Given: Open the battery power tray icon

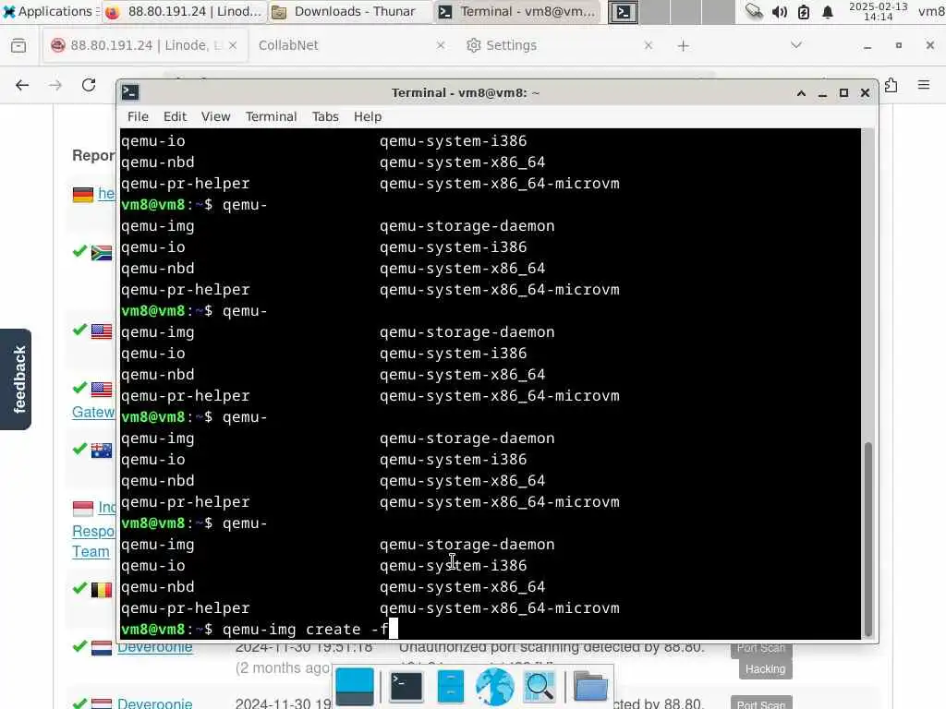Looking at the screenshot, I should click(804, 11).
